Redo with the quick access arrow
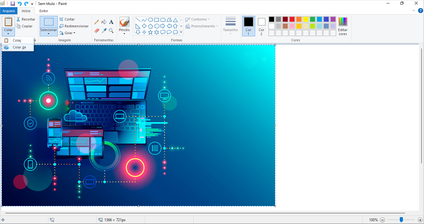The width and height of the screenshot is (424, 224). tap(26, 4)
